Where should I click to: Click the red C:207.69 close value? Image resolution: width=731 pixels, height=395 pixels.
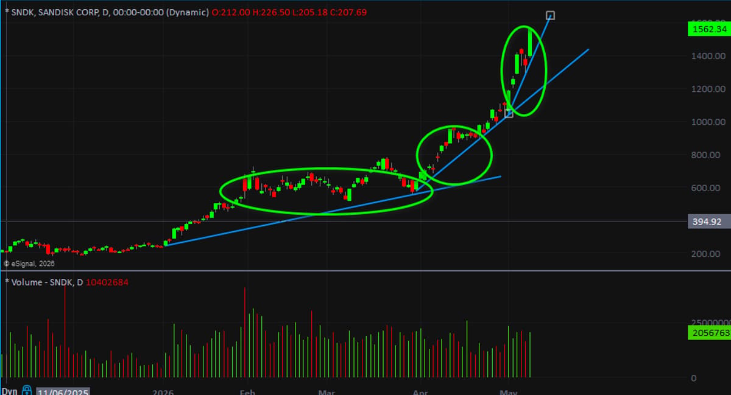click(349, 12)
